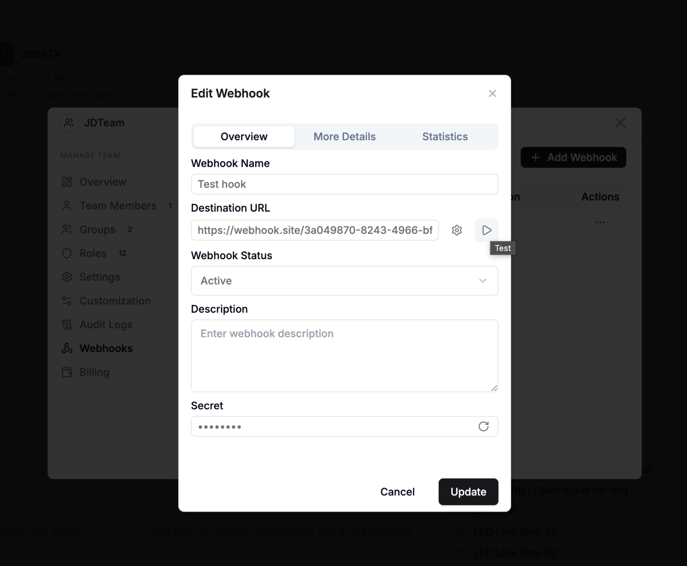This screenshot has height=566, width=687.
Task: Open the webhook row actions menu
Action: 600,222
